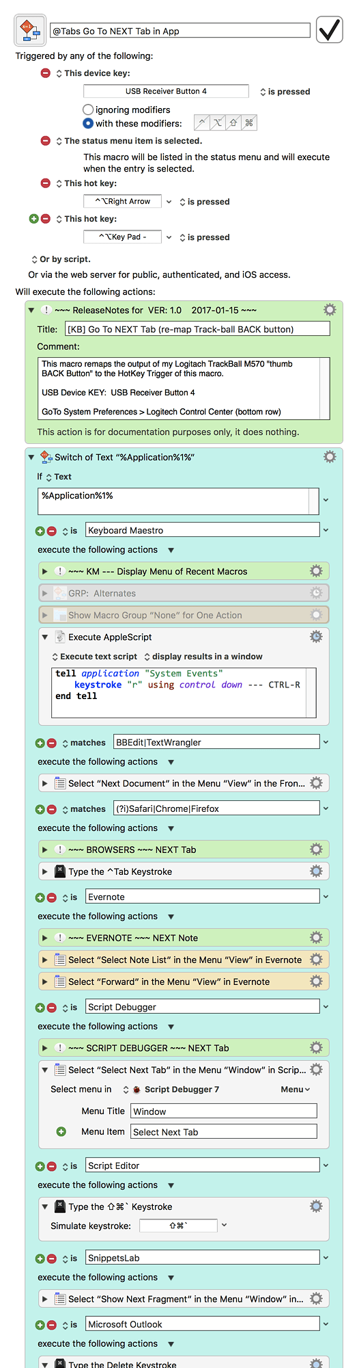Open dropdown beside Simulate keystroke field

pyautogui.click(x=224, y=1226)
